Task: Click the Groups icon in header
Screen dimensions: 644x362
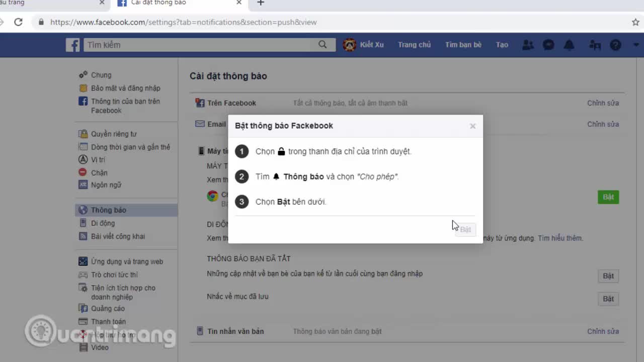Action: (595, 45)
